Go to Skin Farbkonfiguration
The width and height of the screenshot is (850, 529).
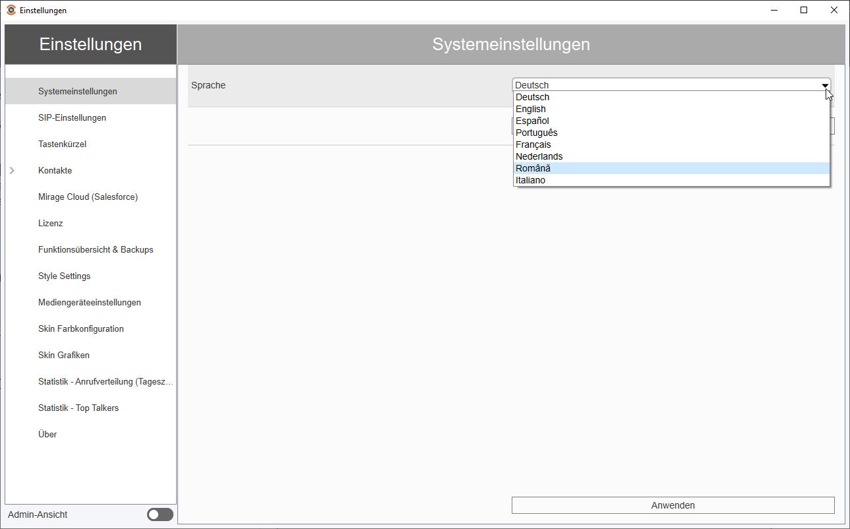pyautogui.click(x=91, y=328)
